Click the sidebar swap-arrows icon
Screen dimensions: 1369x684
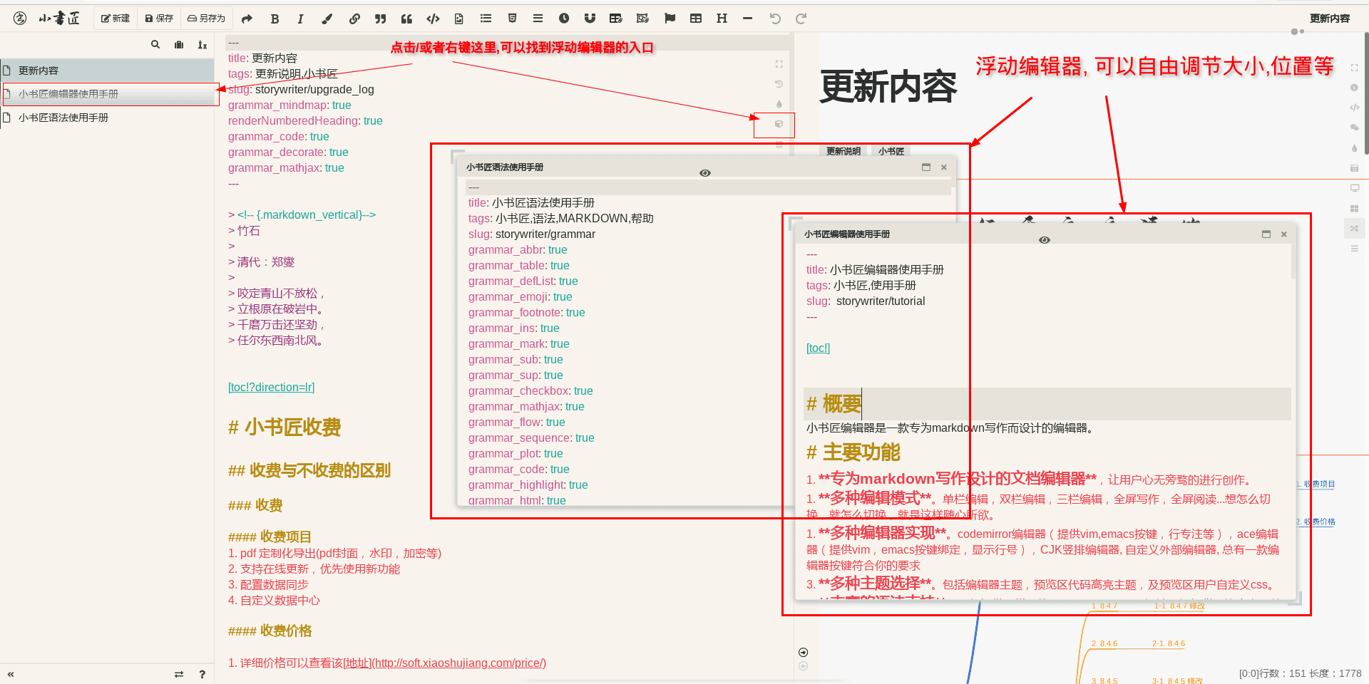click(179, 674)
